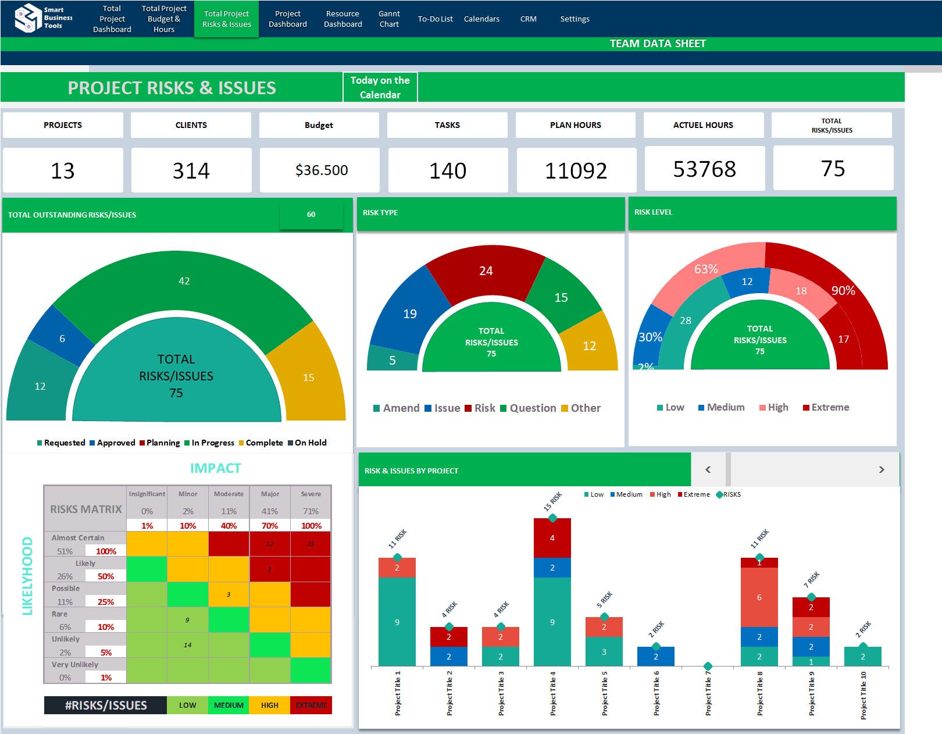Click the Issue legend swatch

pyautogui.click(x=428, y=408)
